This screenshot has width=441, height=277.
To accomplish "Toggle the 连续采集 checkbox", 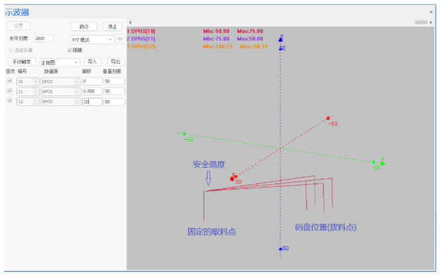I will (x=11, y=50).
